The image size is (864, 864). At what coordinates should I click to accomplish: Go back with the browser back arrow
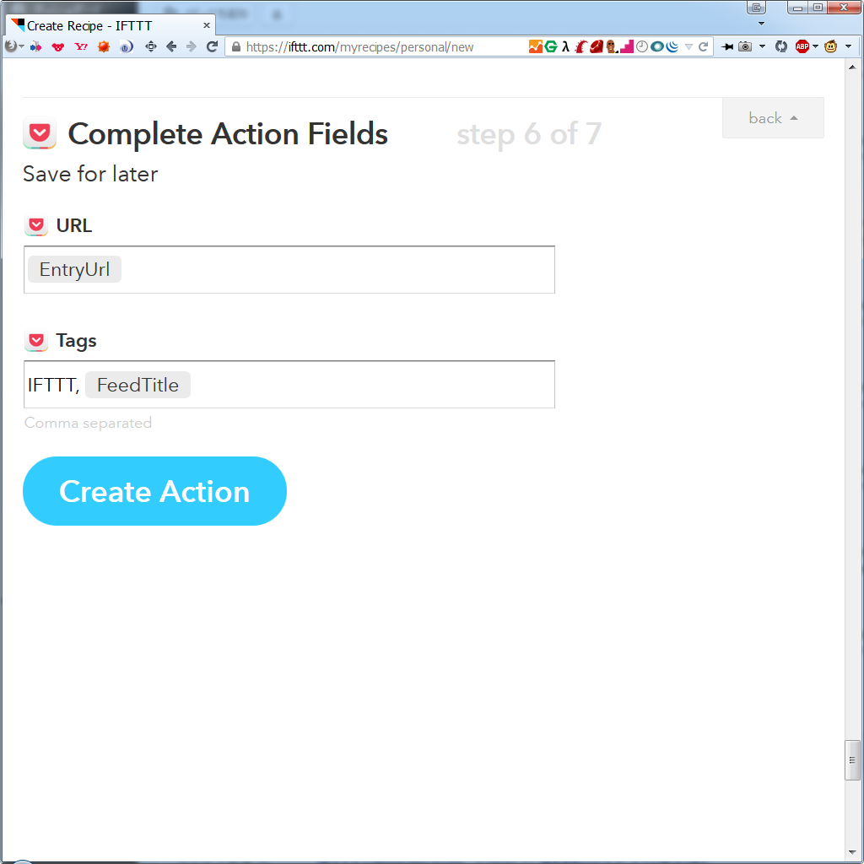tap(171, 47)
